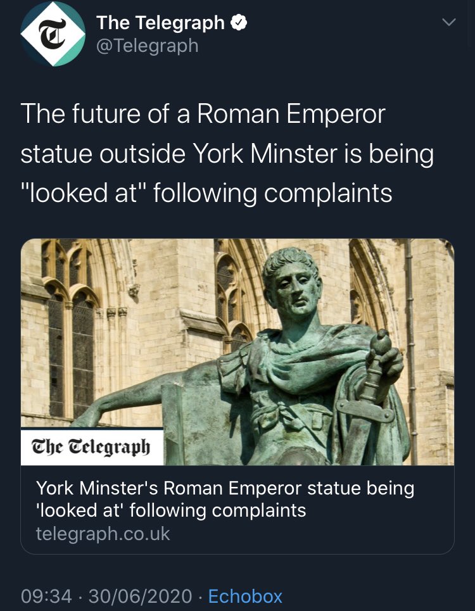Click the second headline line "following complaints"
This screenshot has height=611, width=475.
click(217, 510)
